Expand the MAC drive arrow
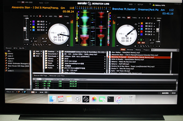This screenshot has height=121, width=183. click(41, 56)
